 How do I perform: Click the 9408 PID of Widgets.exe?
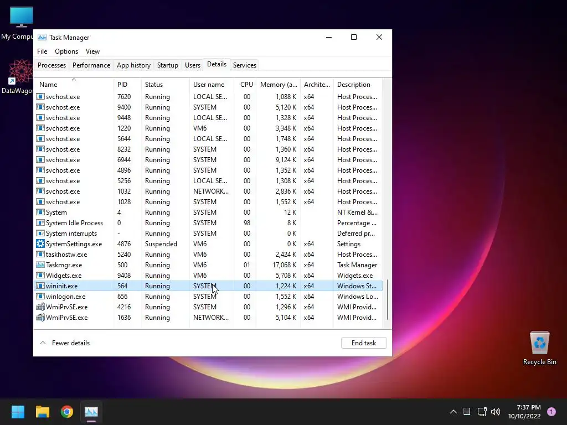pos(124,276)
